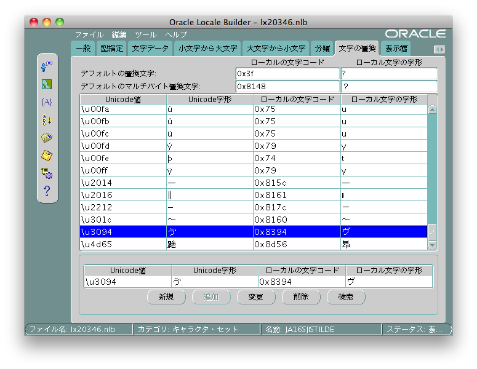
Task: Open the 編集 menu
Action: coord(119,34)
